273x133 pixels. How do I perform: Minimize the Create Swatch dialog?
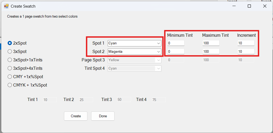tap(234, 6)
